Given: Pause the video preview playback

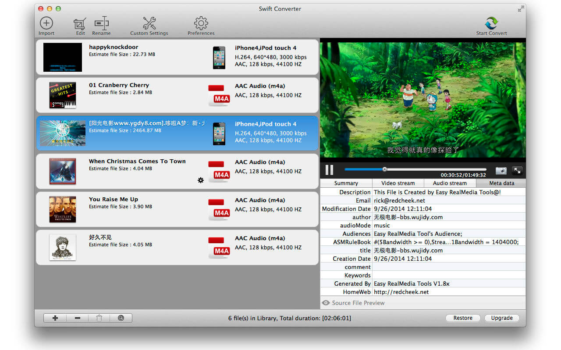Looking at the screenshot, I should pos(329,170).
